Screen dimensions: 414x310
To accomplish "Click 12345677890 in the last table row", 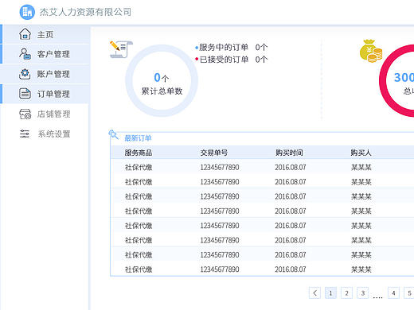I will point(220,269).
